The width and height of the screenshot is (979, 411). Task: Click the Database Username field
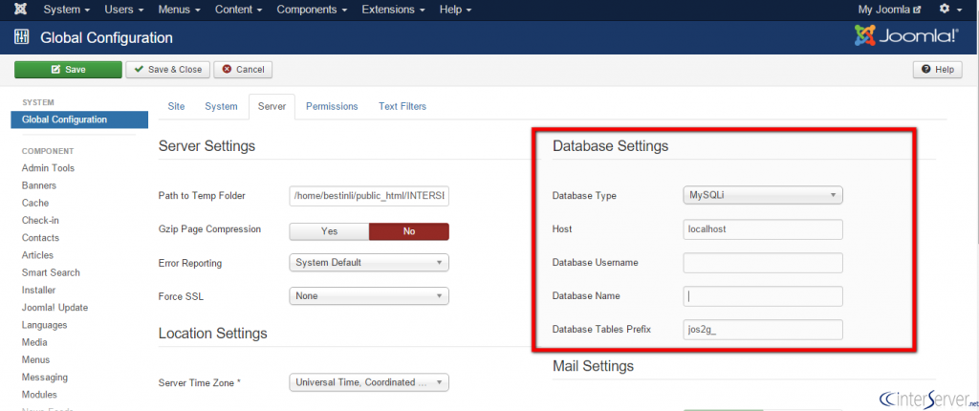[x=763, y=263]
